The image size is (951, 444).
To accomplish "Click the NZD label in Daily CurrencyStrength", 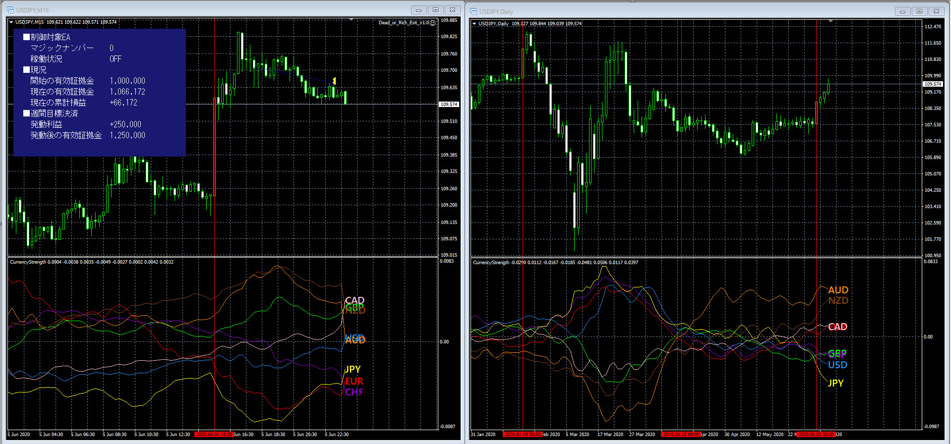I will (838, 300).
